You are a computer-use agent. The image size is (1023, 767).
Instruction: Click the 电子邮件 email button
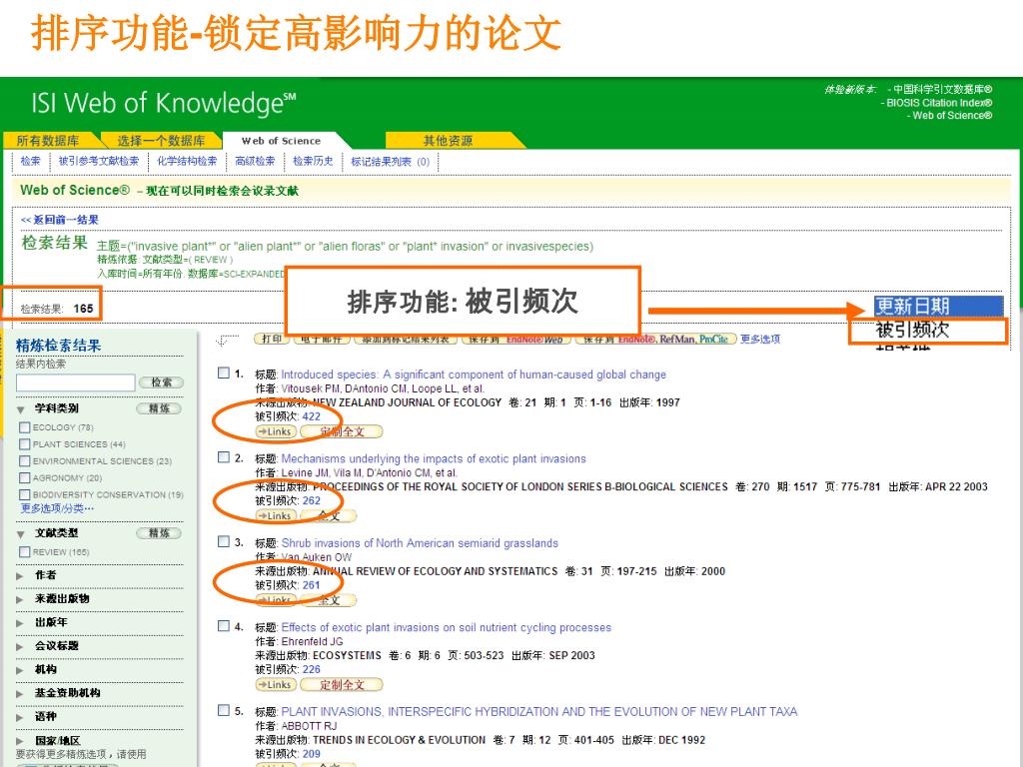pyautogui.click(x=322, y=339)
